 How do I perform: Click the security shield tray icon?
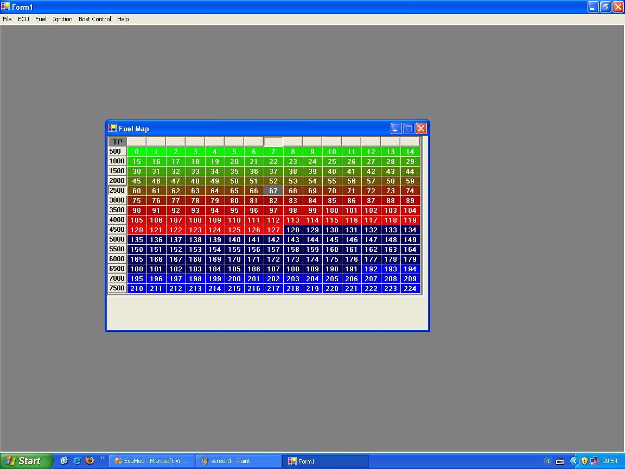point(584,461)
